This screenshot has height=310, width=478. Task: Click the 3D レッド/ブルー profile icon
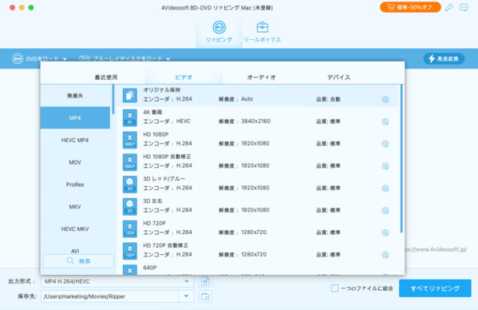[x=130, y=185]
